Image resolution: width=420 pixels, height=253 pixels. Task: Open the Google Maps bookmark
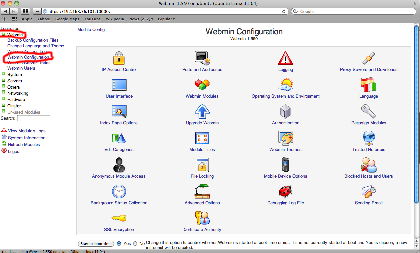point(67,19)
